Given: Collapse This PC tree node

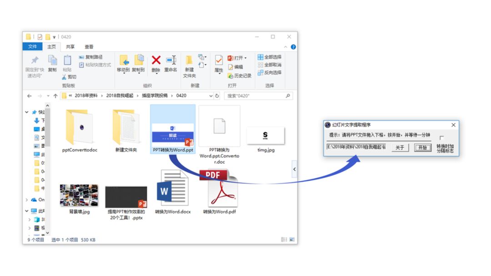Looking at the screenshot, I should (x=27, y=211).
